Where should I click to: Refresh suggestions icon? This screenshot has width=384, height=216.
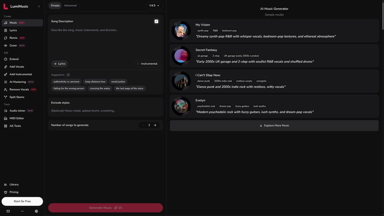click(68, 75)
